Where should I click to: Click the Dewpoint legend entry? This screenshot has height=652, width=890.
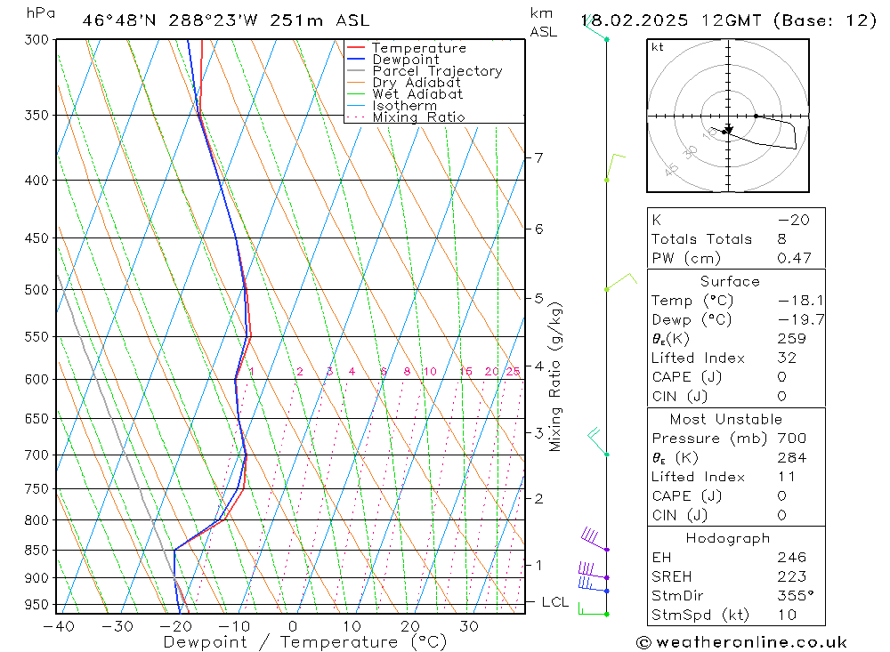406,60
